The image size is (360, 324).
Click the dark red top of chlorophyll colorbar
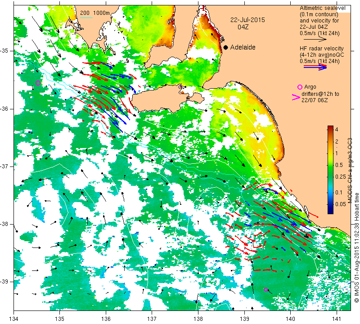coord(330,128)
